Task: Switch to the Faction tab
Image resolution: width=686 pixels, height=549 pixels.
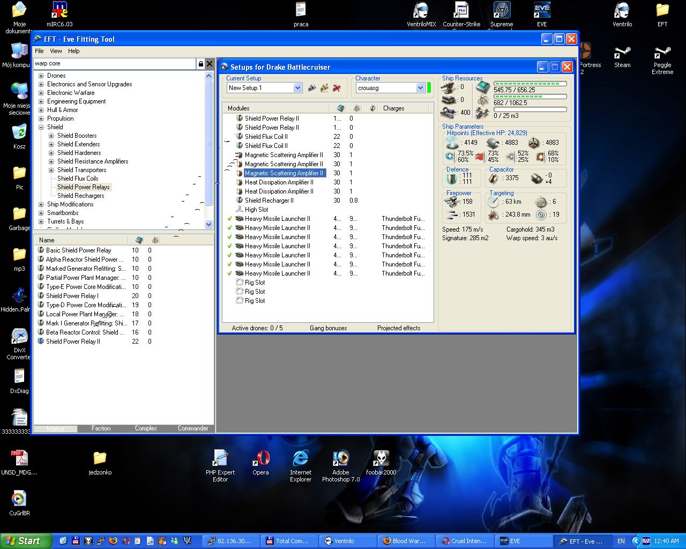Action: coord(101,428)
